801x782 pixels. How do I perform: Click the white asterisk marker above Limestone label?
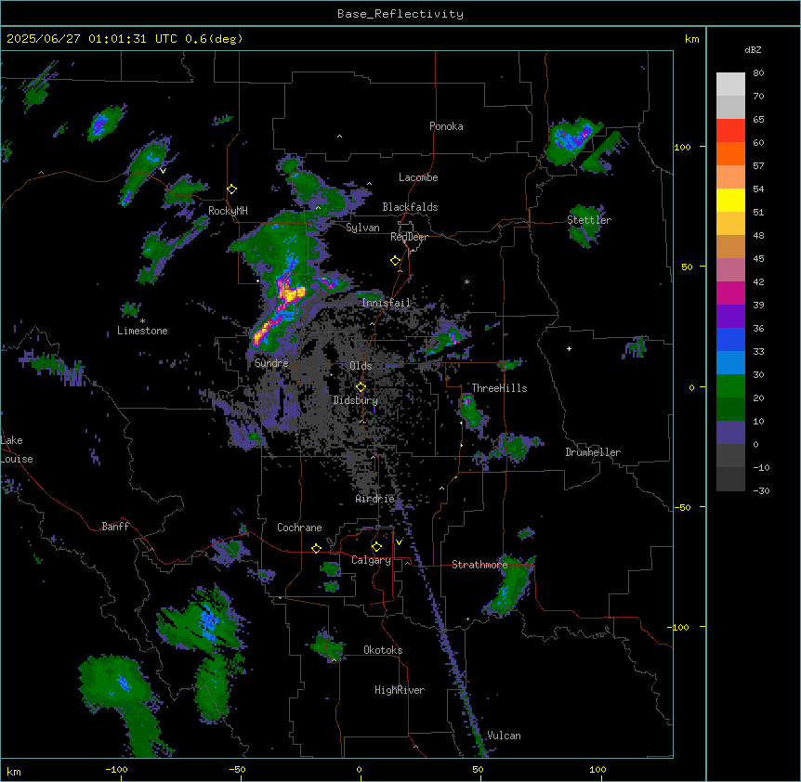click(142, 321)
